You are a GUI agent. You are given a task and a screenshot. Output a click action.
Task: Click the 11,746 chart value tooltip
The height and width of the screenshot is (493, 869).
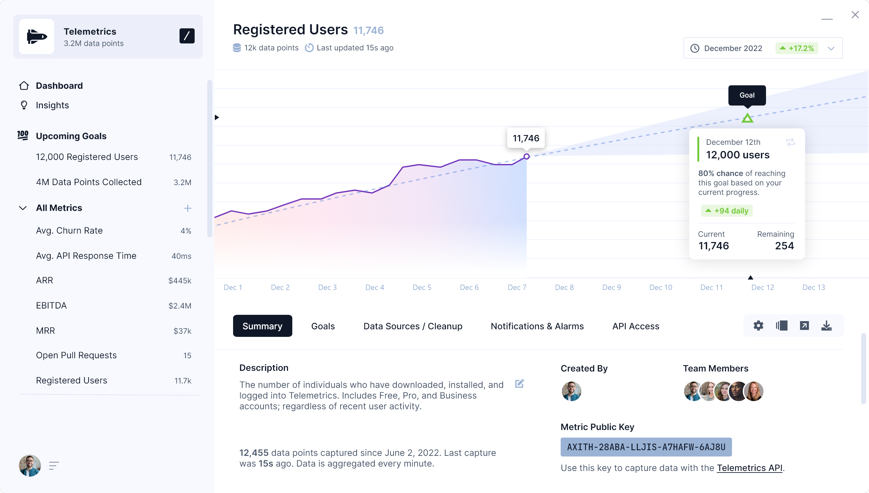tap(526, 138)
